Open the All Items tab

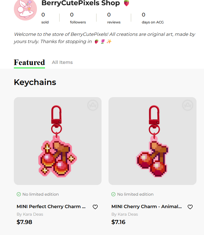62,62
